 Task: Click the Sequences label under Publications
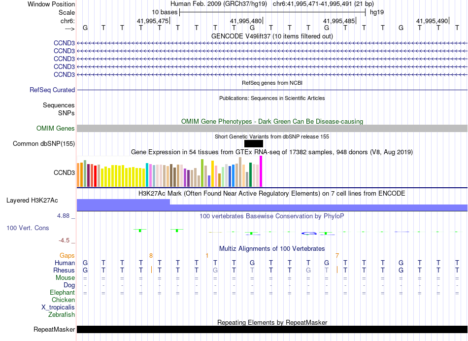click(x=59, y=105)
